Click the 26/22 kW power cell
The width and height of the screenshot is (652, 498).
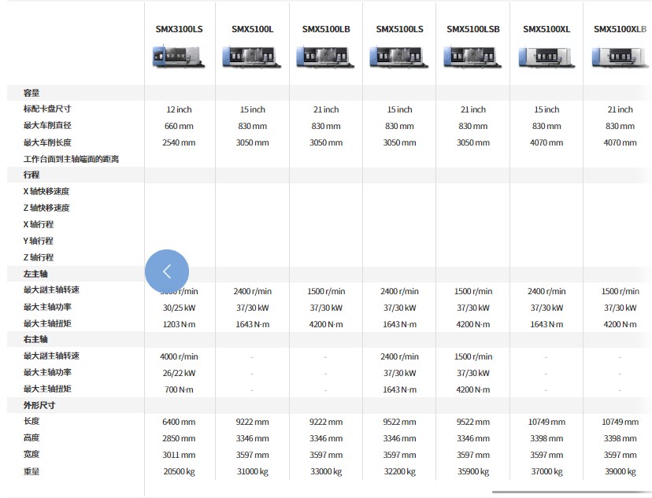click(x=179, y=373)
